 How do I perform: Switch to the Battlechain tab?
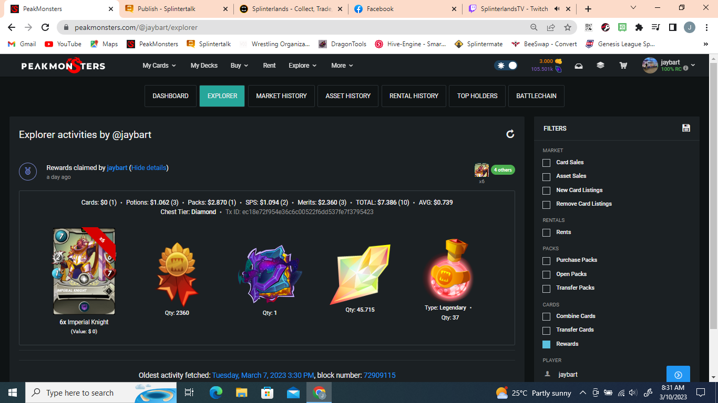(536, 96)
